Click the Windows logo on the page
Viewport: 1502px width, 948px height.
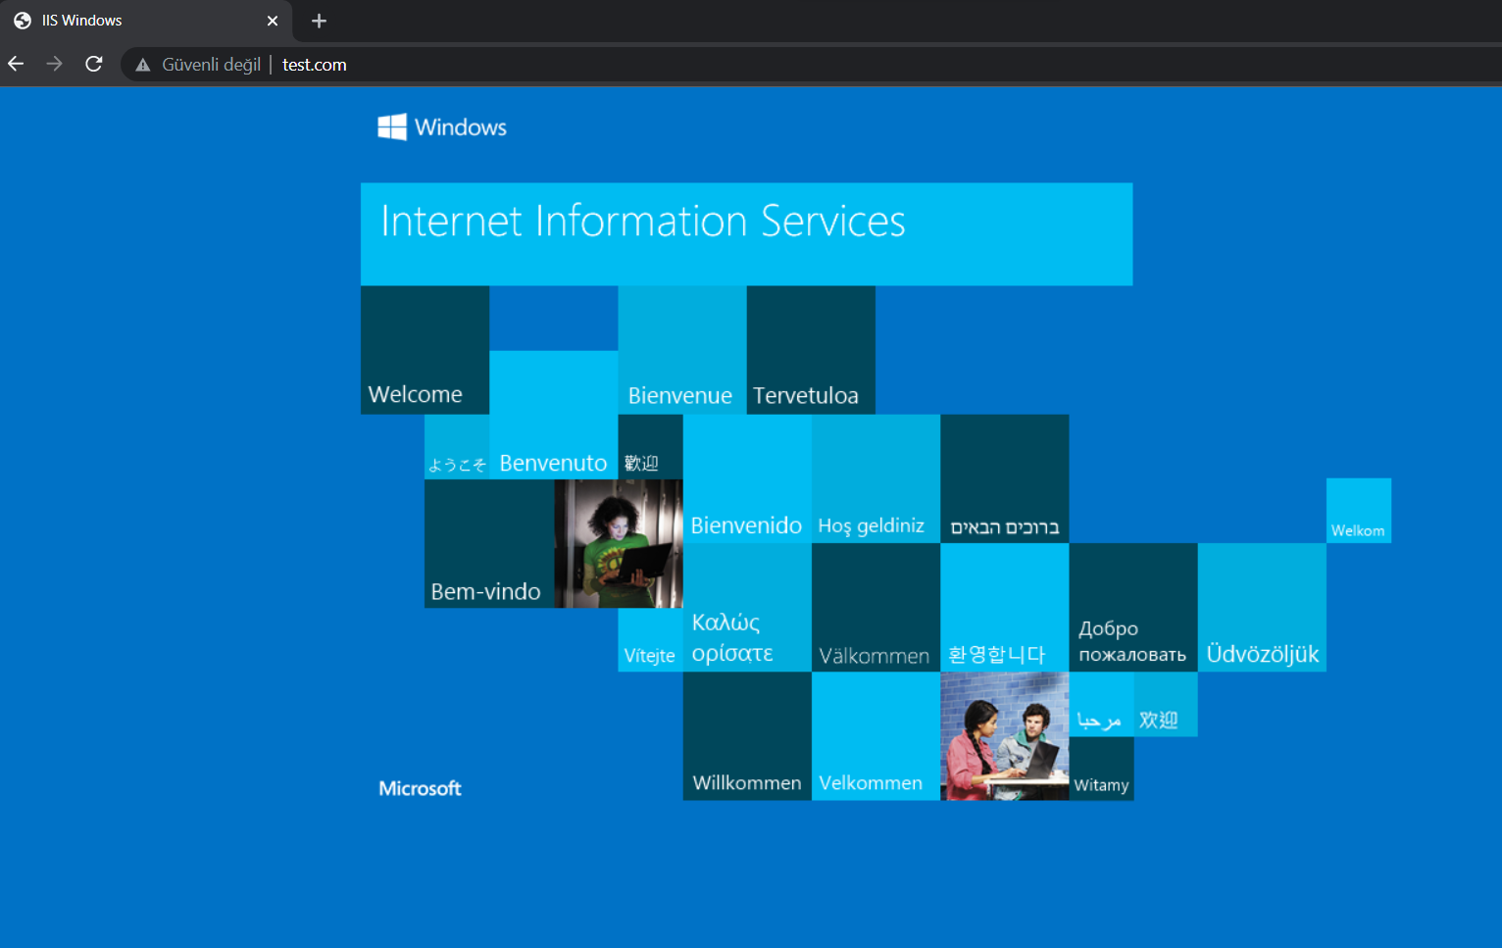pyautogui.click(x=392, y=126)
